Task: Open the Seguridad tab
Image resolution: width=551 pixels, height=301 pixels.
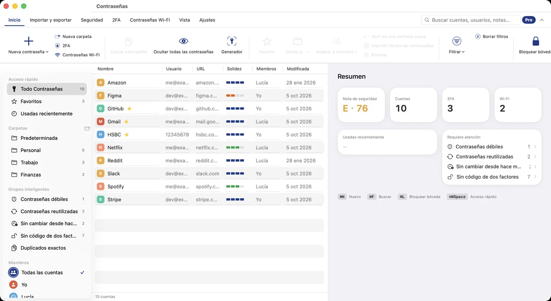Action: (92, 20)
